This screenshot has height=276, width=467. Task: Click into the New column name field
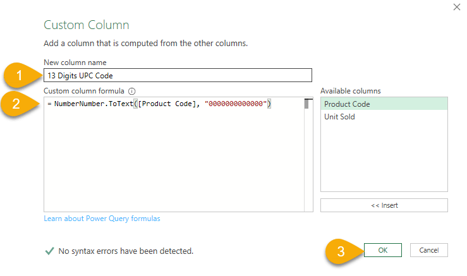click(x=178, y=75)
